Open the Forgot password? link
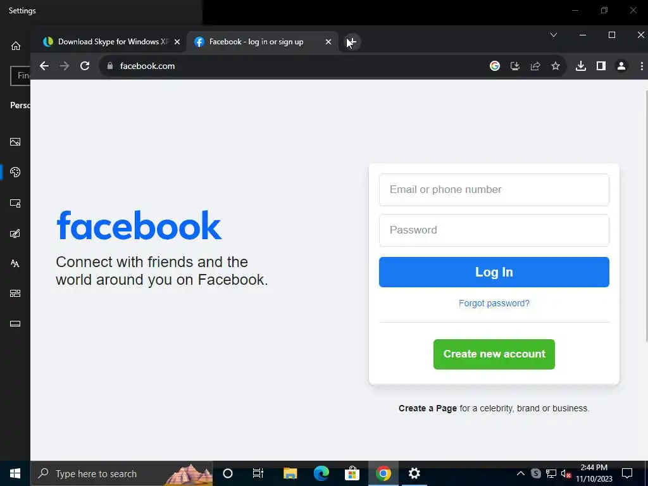The image size is (648, 486). (494, 303)
